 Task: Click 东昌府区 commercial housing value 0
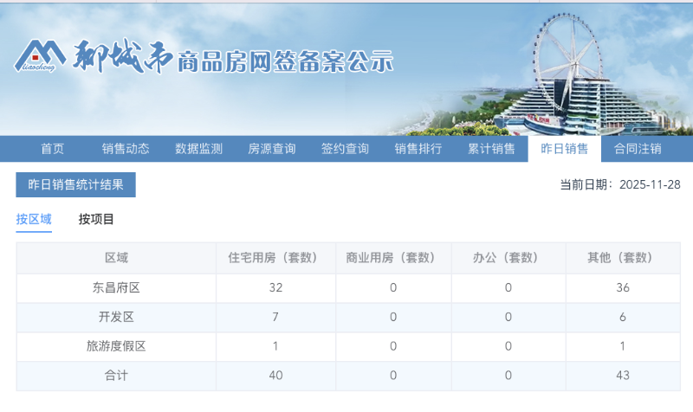(x=393, y=288)
